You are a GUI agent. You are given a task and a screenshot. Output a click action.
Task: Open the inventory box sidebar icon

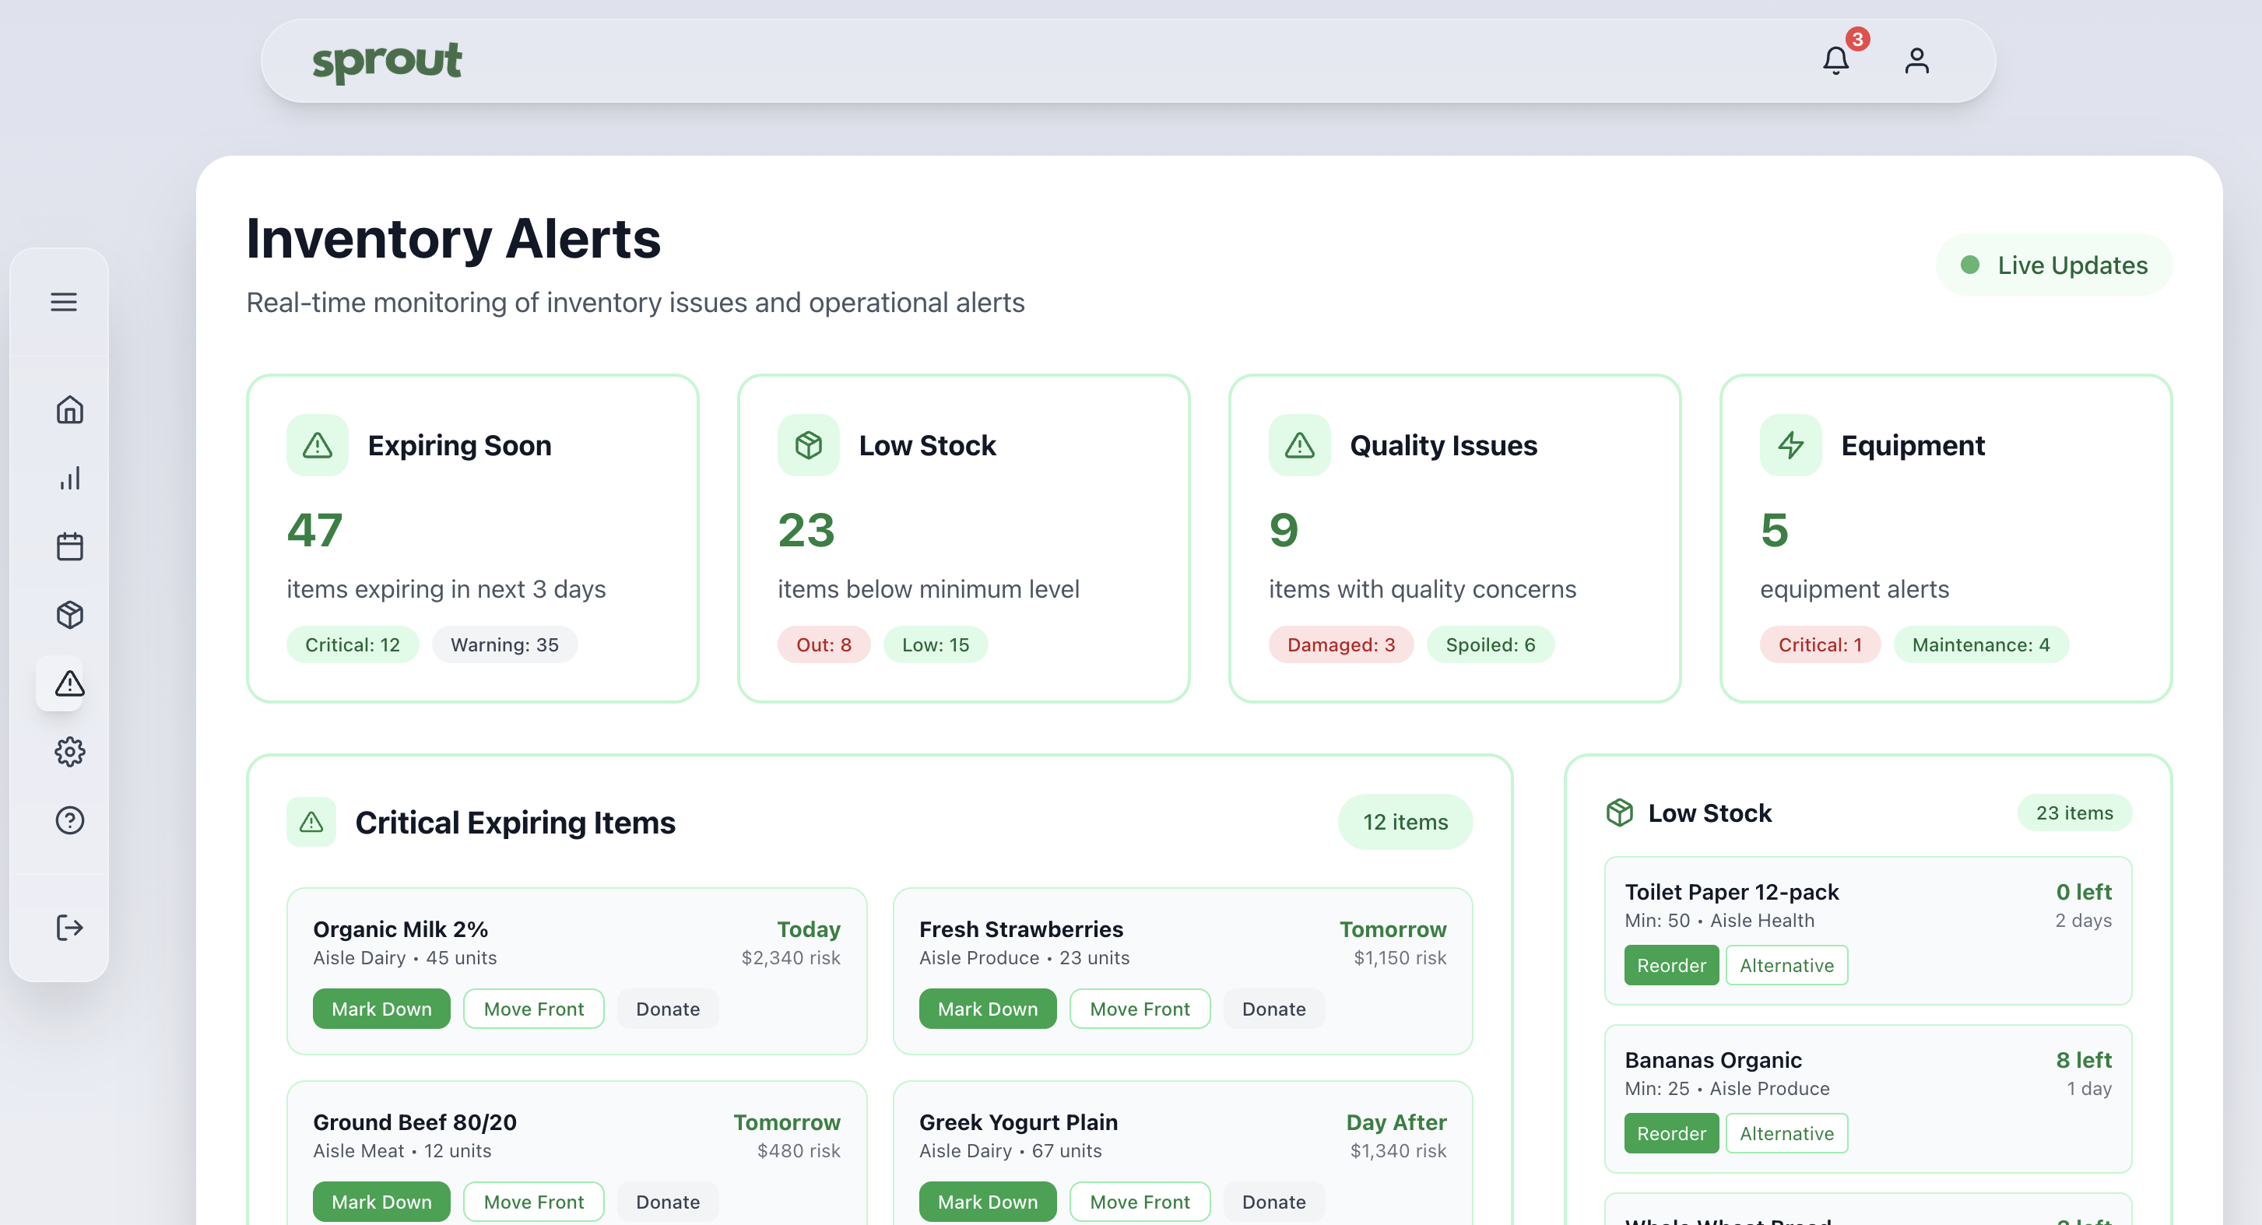(69, 615)
